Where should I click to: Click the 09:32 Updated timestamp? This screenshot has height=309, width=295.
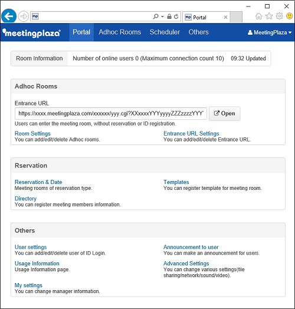[248, 58]
